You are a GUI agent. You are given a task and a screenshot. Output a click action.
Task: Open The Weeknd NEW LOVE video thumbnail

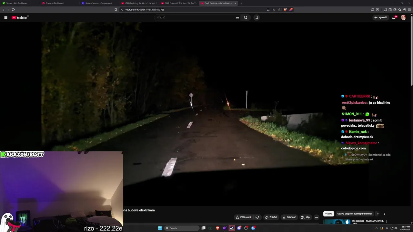pos(337,222)
